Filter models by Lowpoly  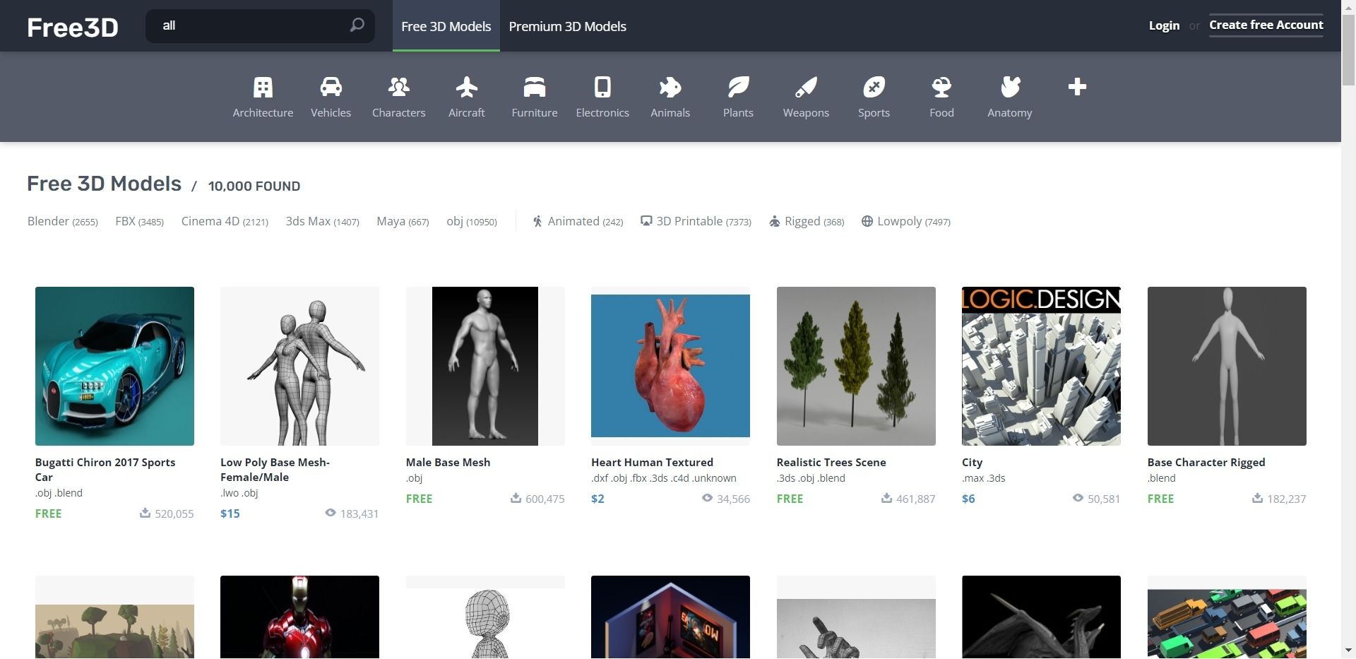[905, 222]
